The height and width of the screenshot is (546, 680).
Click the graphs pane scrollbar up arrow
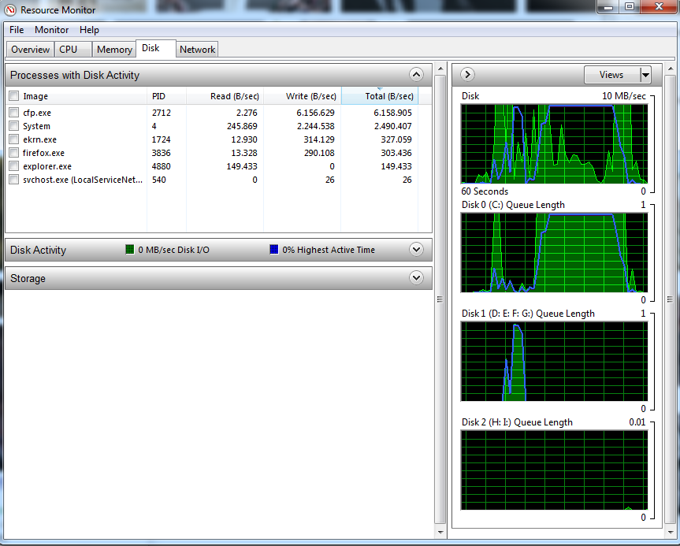coord(671,69)
